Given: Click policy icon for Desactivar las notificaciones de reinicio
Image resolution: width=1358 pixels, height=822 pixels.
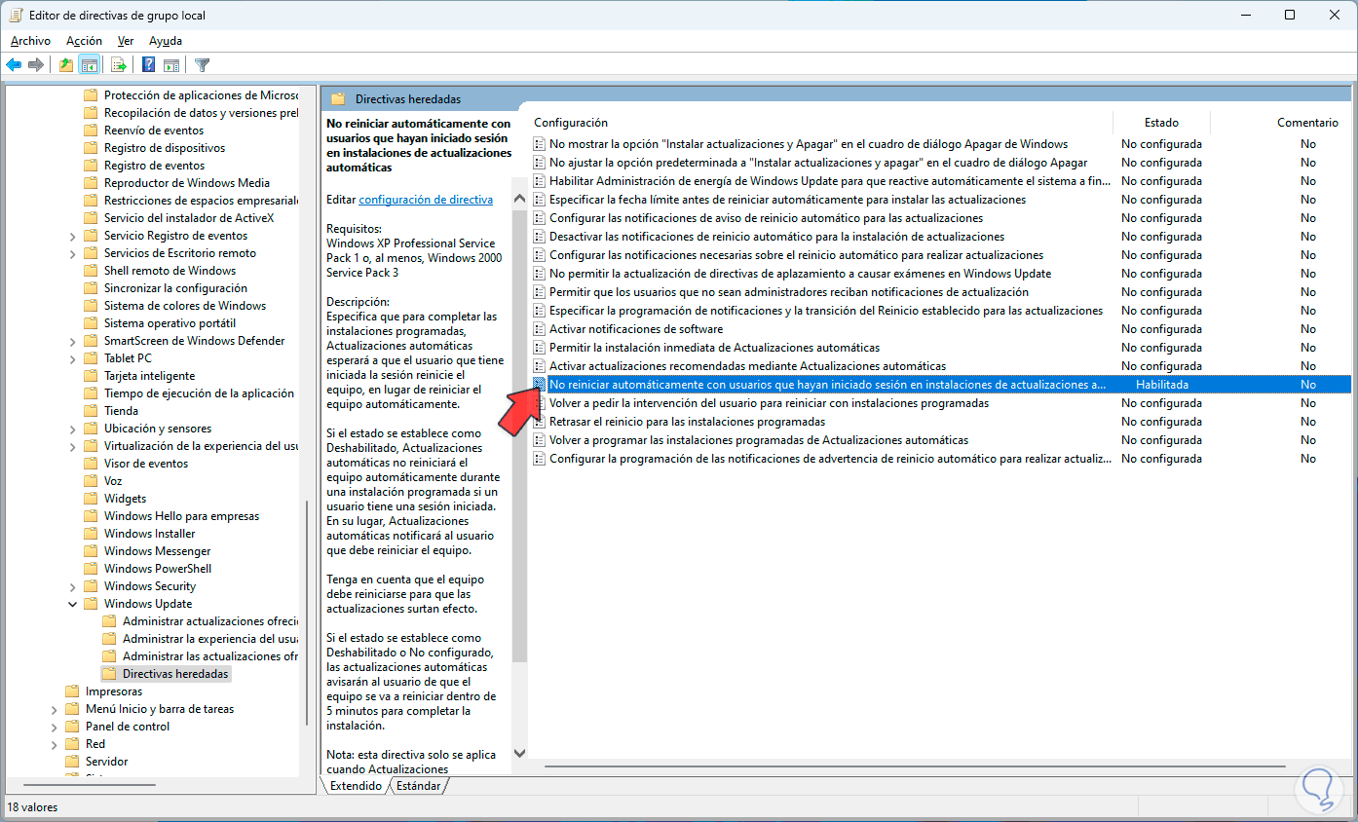Looking at the screenshot, I should pos(541,237).
